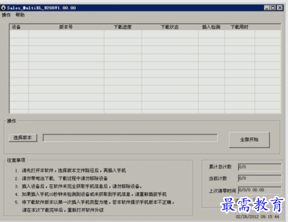Image resolution: width=288 pixels, height=222 pixels.
Task: Open the 操作 menu
Action: pos(7,15)
